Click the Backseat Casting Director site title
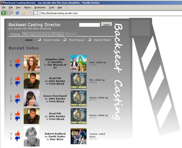This screenshot has width=182, height=148. 35,25
